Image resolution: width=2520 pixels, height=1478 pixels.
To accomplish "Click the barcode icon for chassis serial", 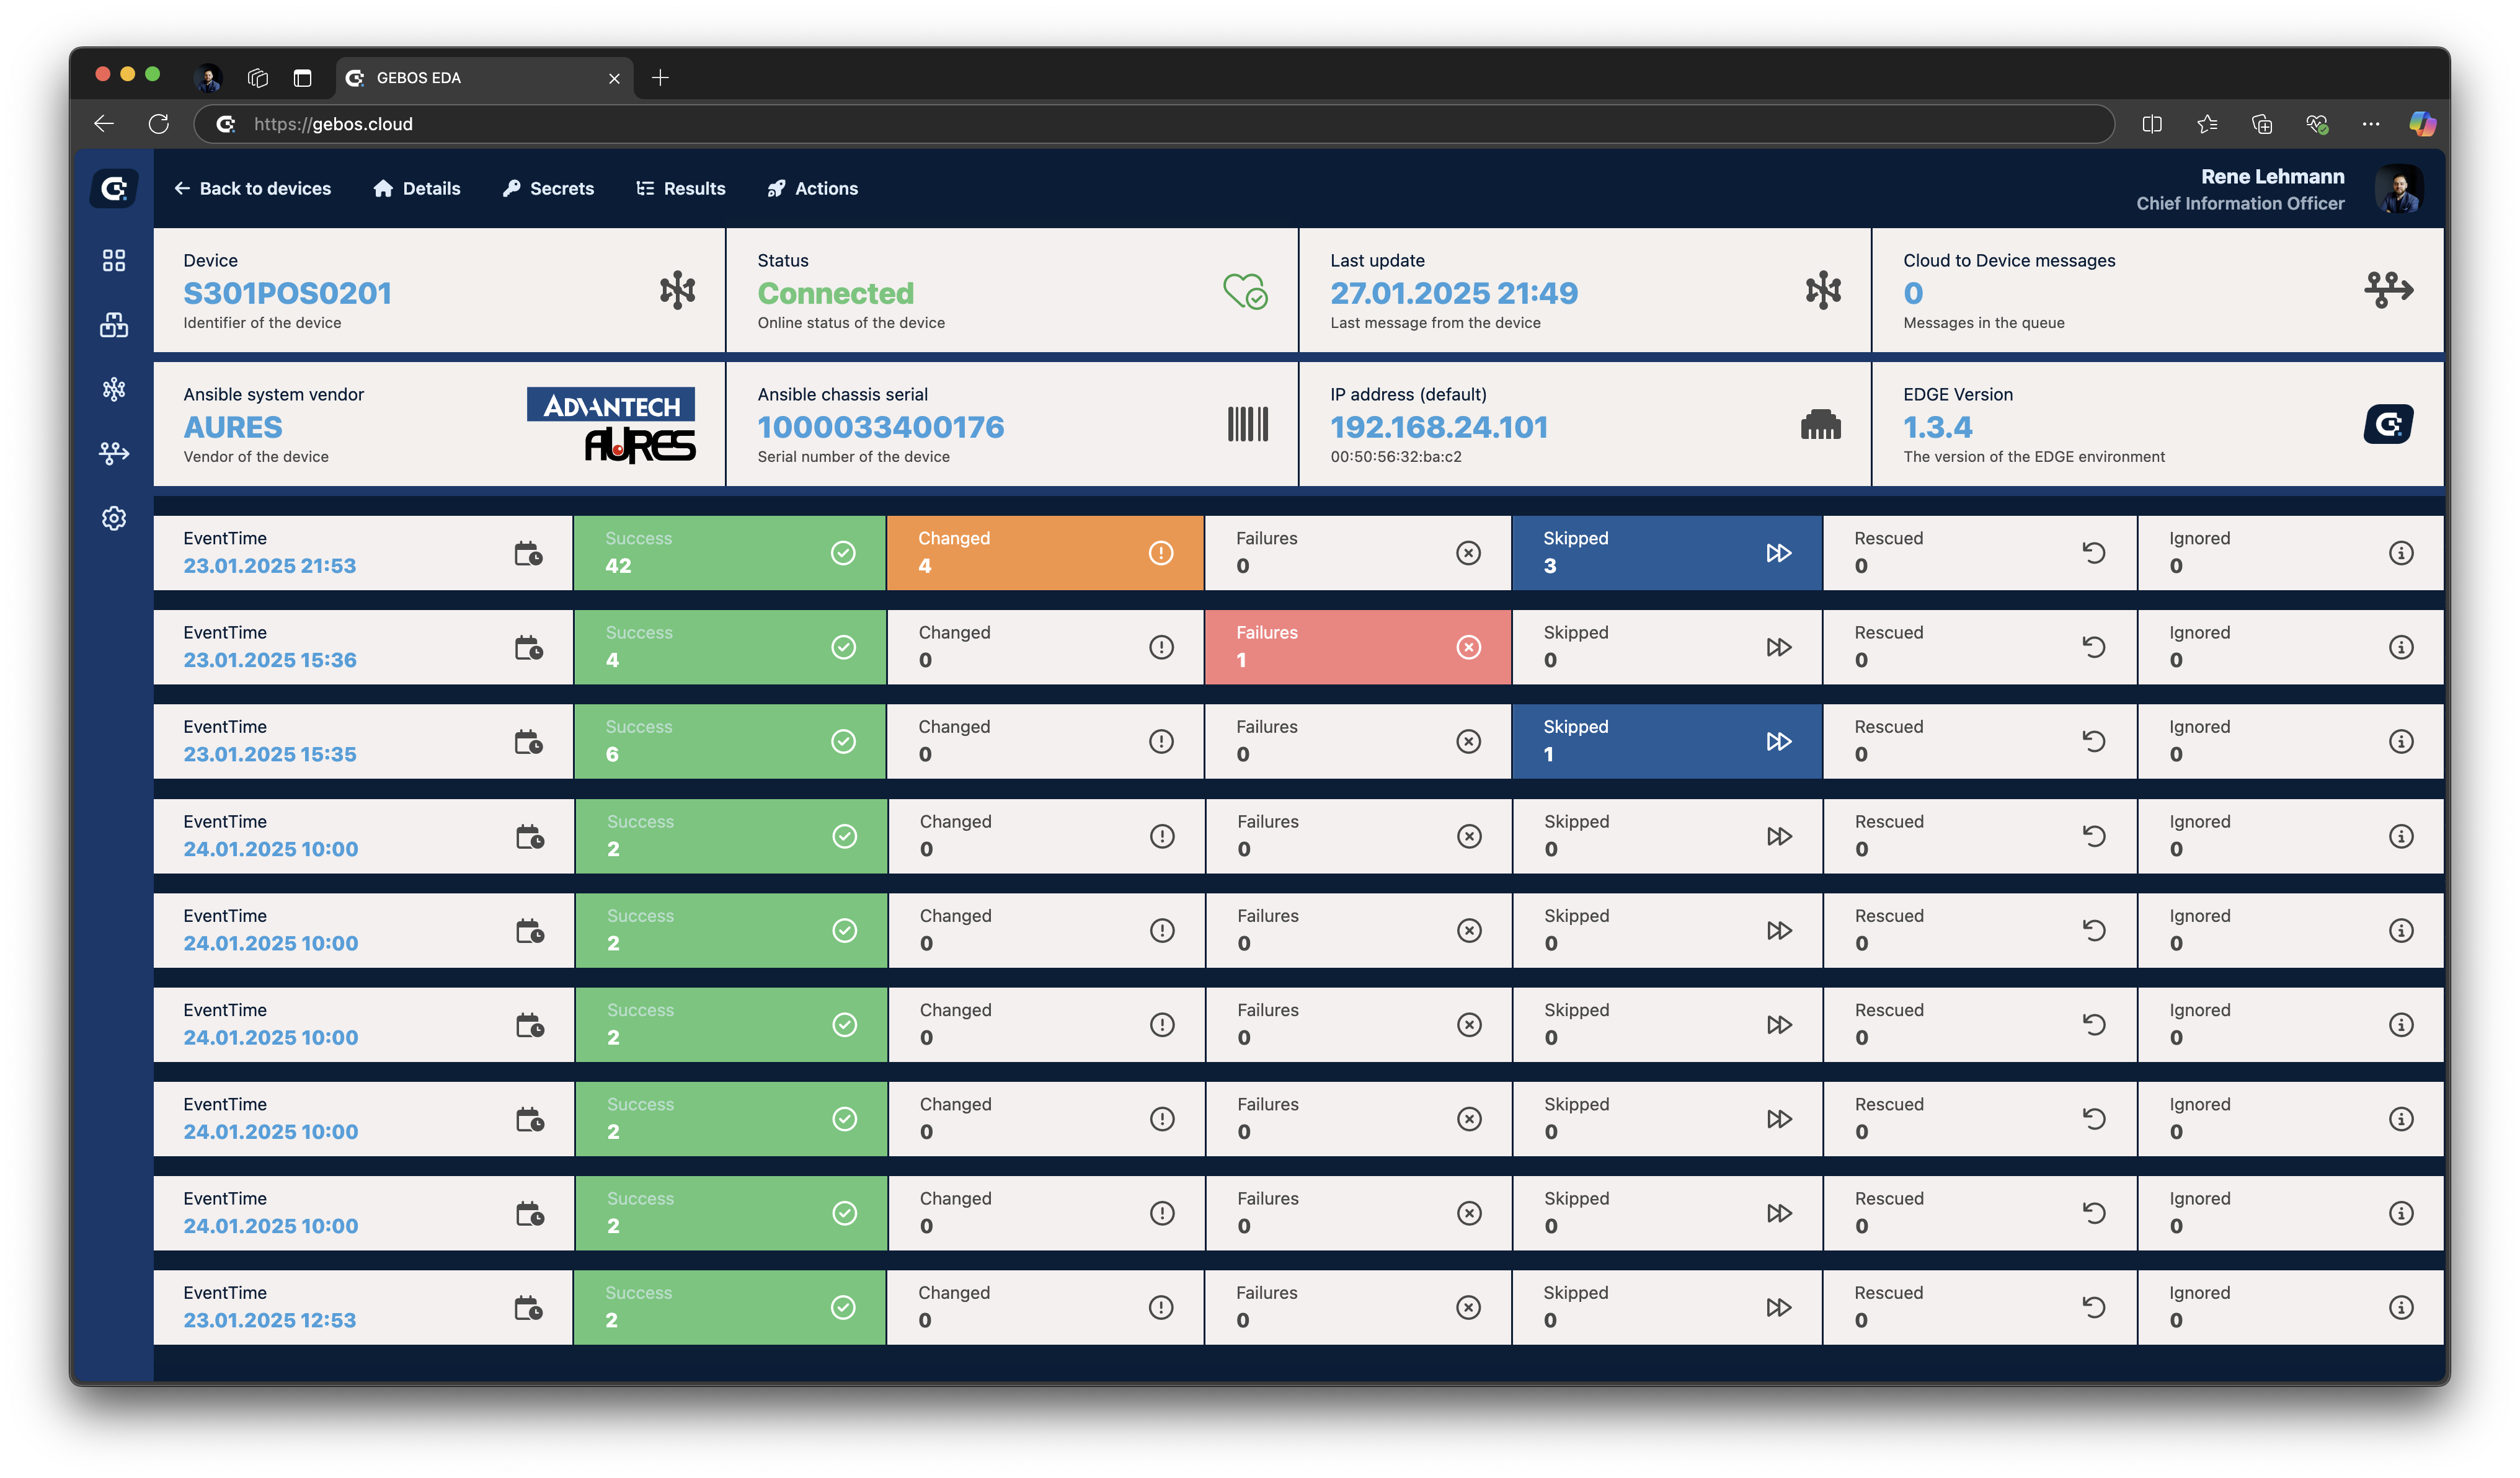I will (1247, 424).
